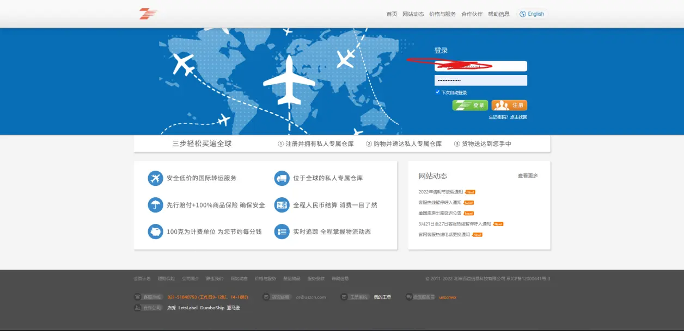Click 联系我们 in the footer
Screen dimensions: 684x331
215,279
